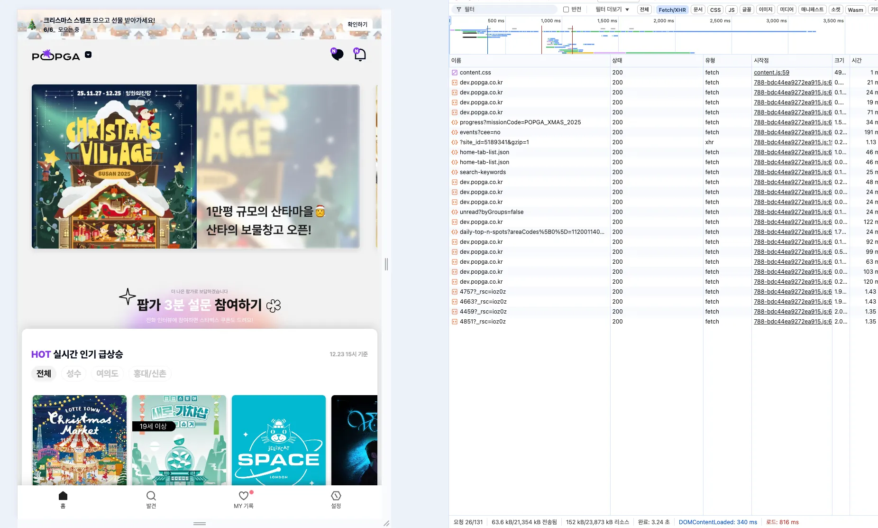
Task: Switch to the Fetch/XHR filter tab
Action: click(x=672, y=9)
